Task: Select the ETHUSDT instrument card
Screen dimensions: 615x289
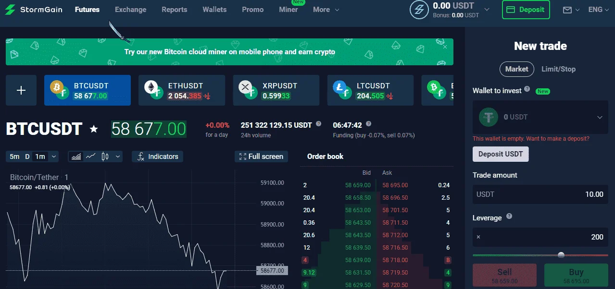Action: [182, 90]
